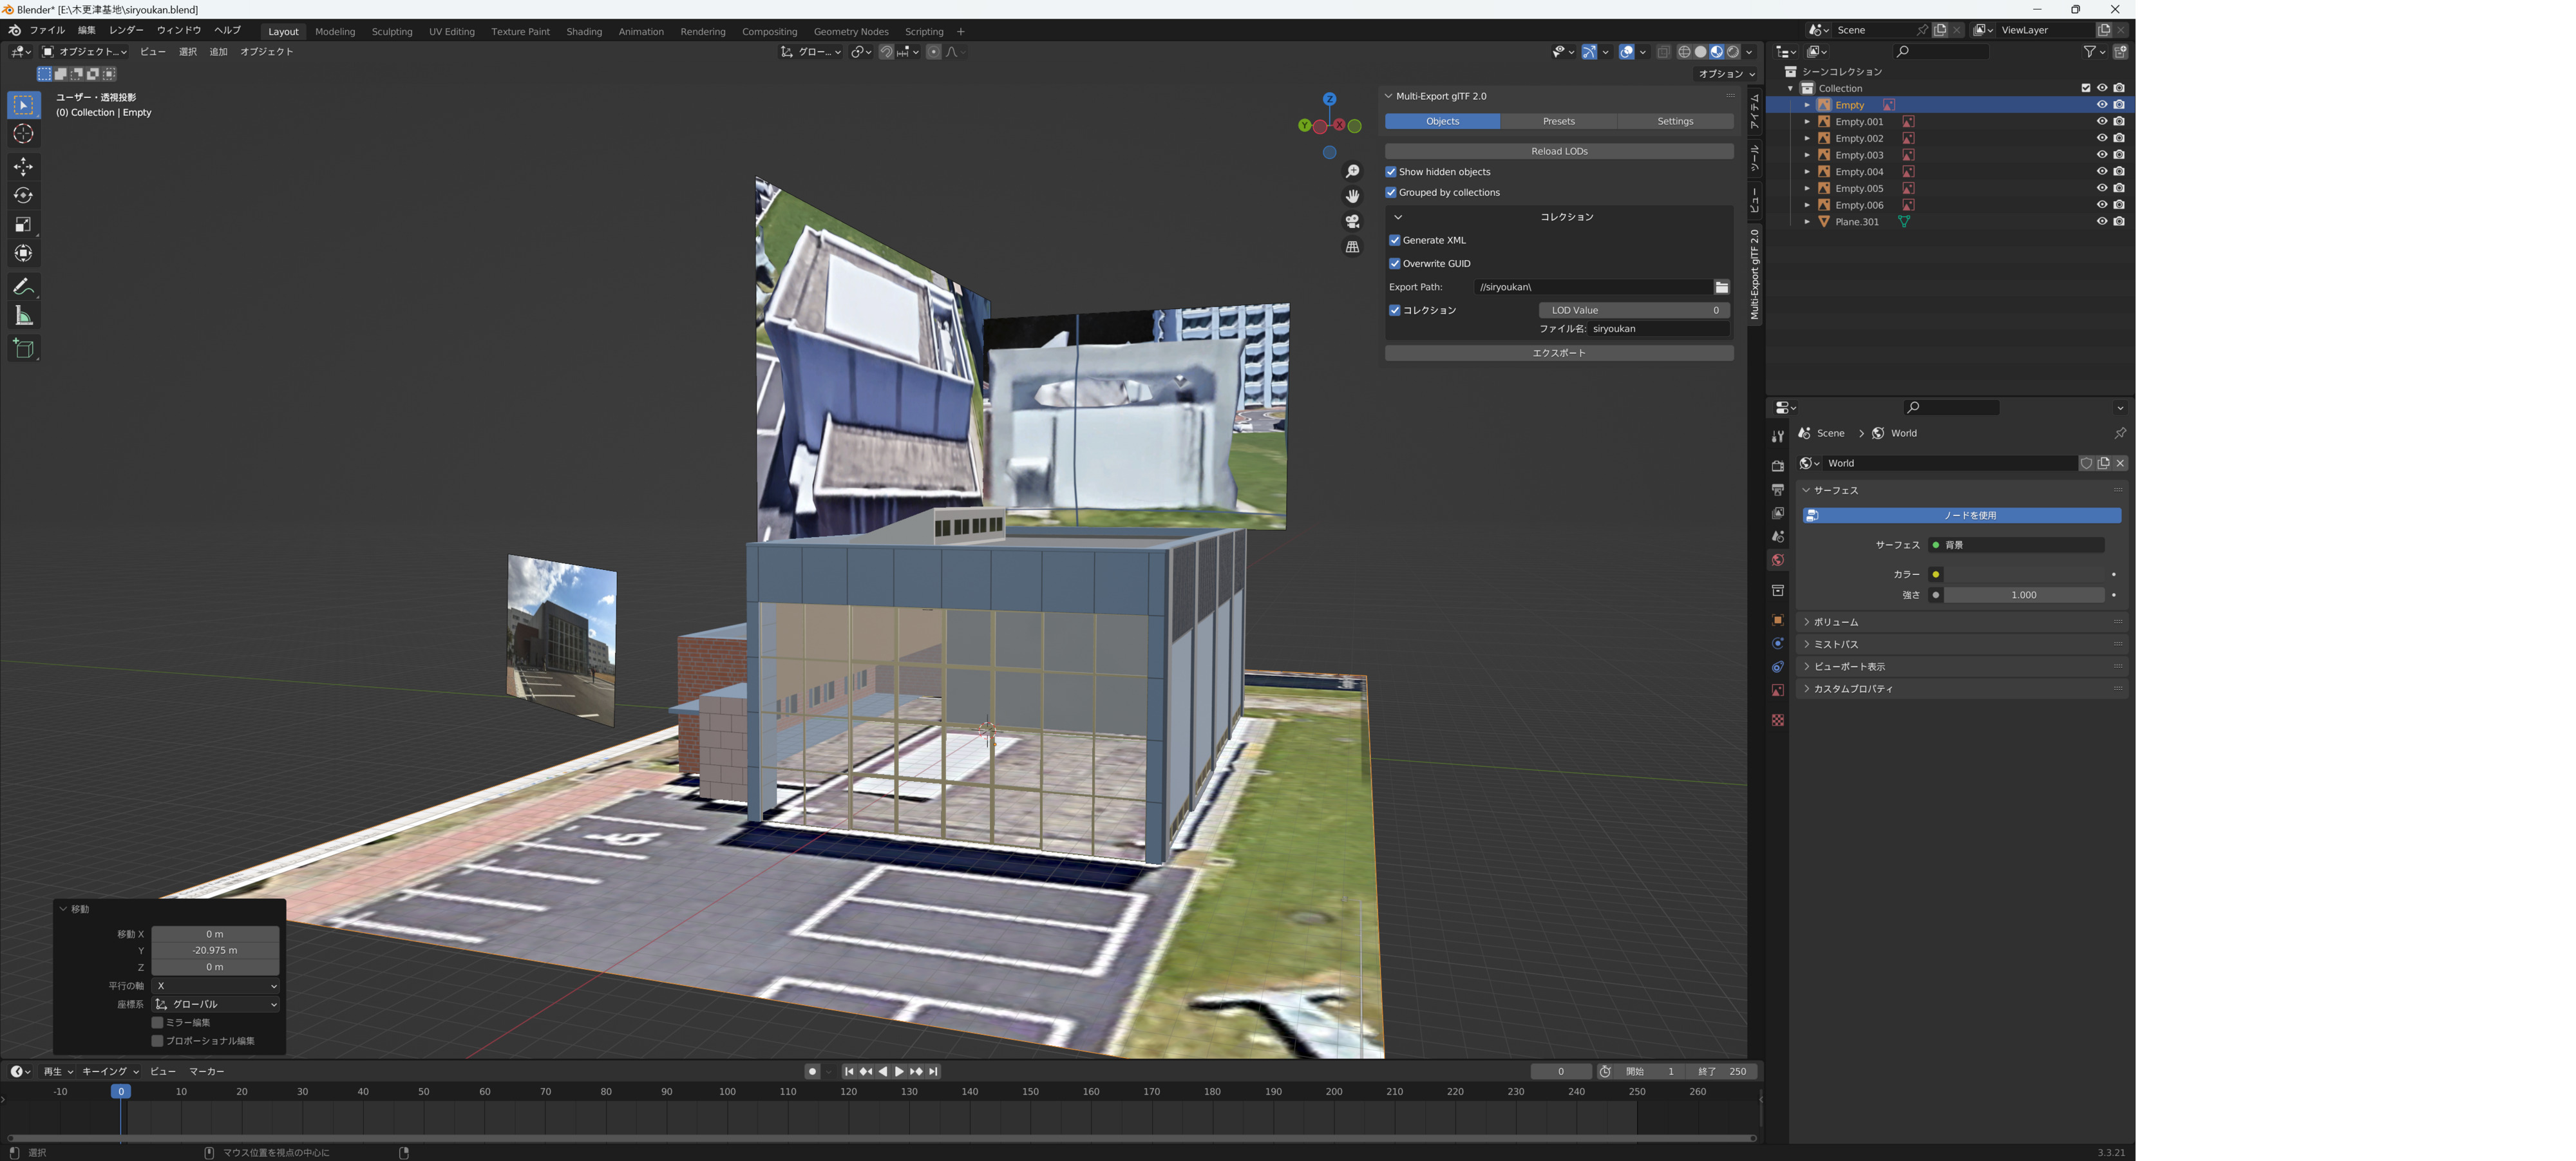Open the Settings tab in Multi-Export
2576x1161 pixels.
[1675, 121]
